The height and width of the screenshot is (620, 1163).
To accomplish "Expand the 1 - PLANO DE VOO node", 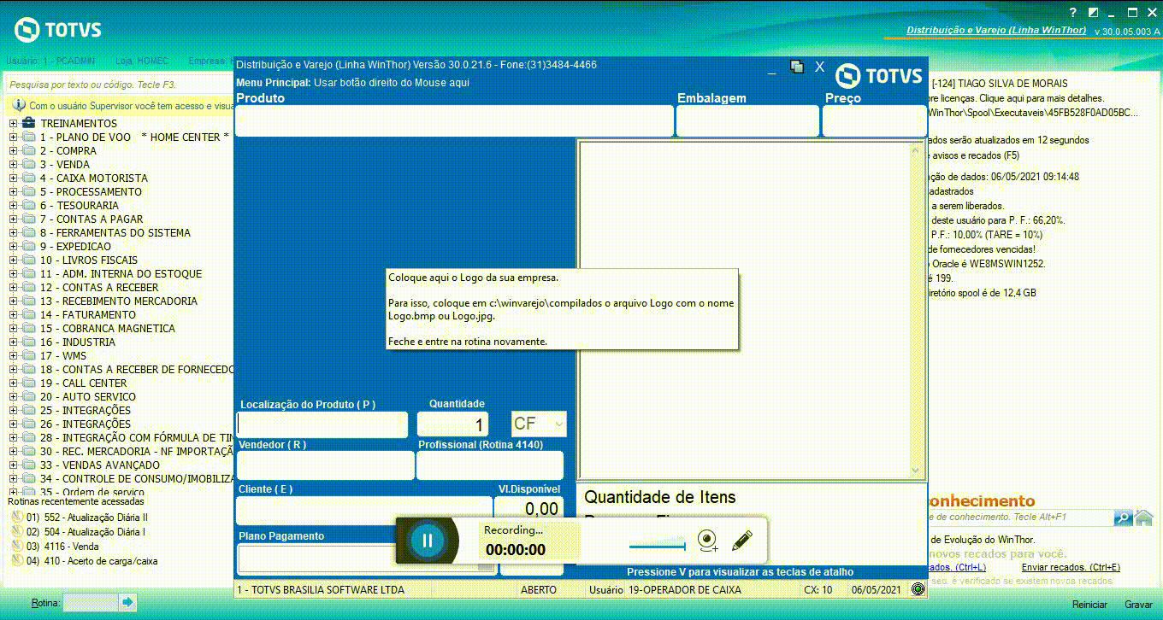I will coord(13,137).
